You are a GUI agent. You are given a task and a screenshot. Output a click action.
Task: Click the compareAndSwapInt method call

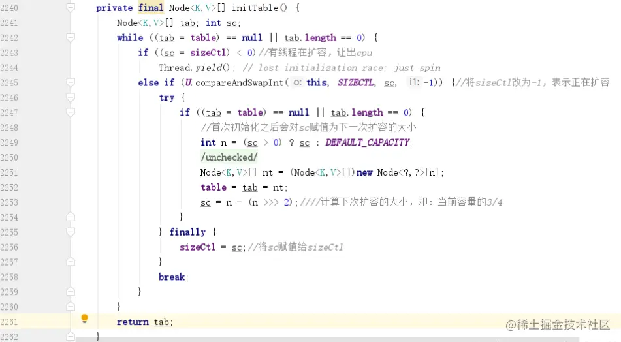pos(239,82)
